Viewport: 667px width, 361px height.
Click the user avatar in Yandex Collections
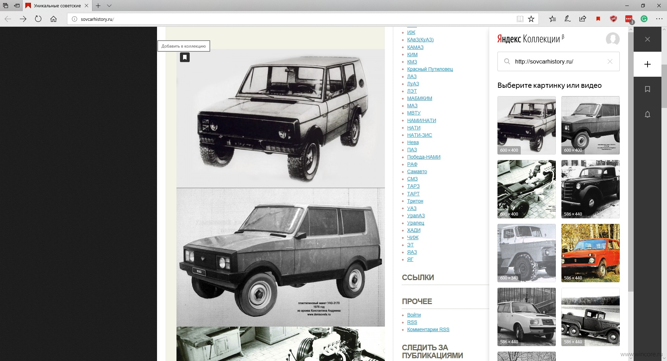(x=613, y=39)
